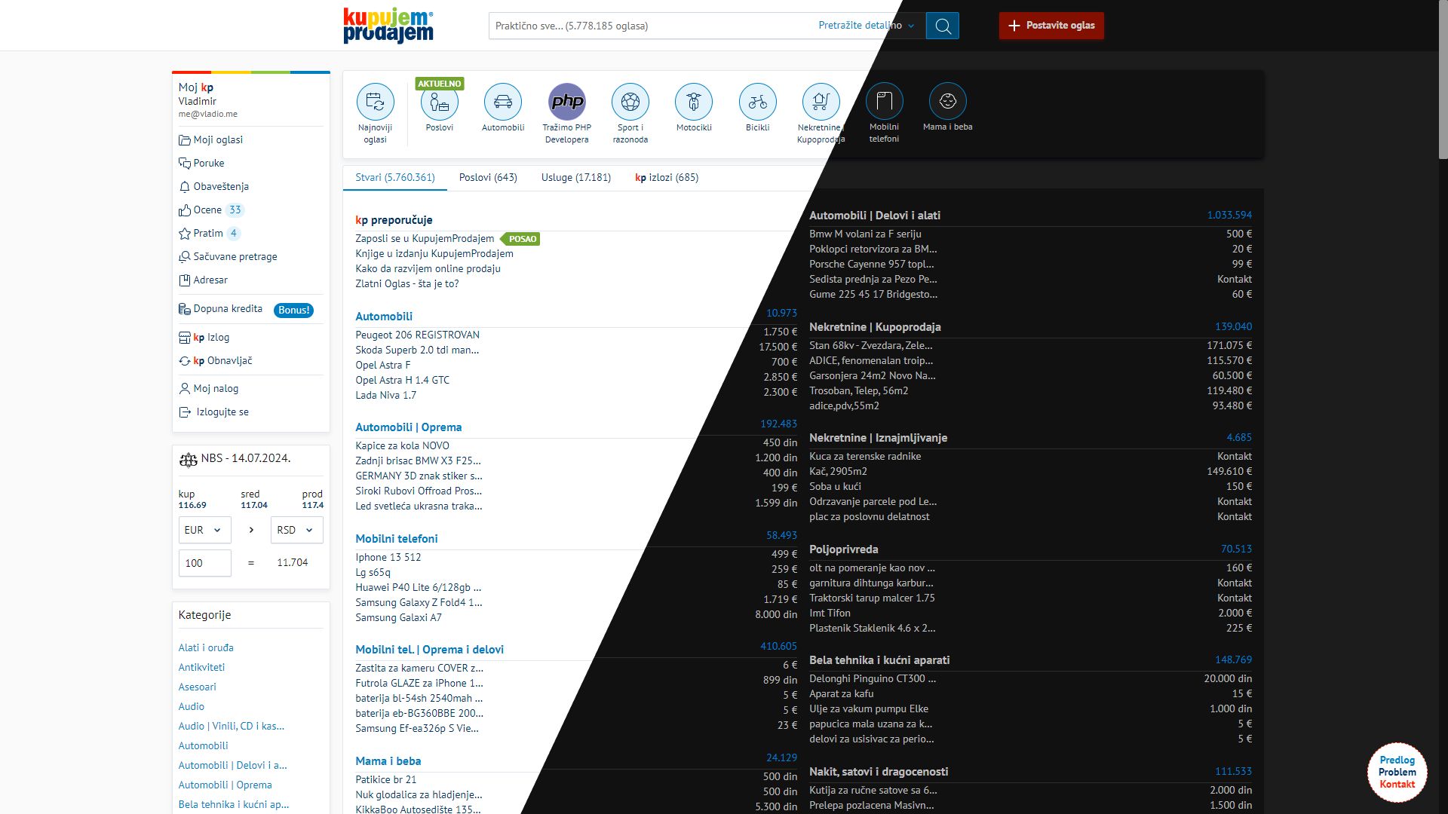Image resolution: width=1448 pixels, height=814 pixels.
Task: Open Peugeot 206 REGISTROVAN listing
Action: [x=417, y=335]
